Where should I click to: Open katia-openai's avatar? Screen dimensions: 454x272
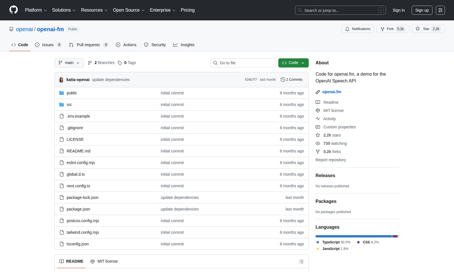61,80
